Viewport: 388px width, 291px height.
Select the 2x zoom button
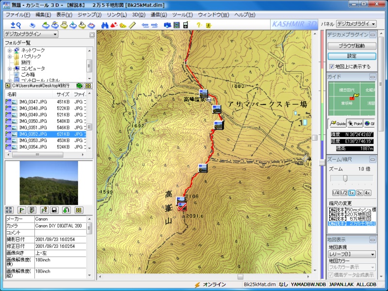pos(359,193)
